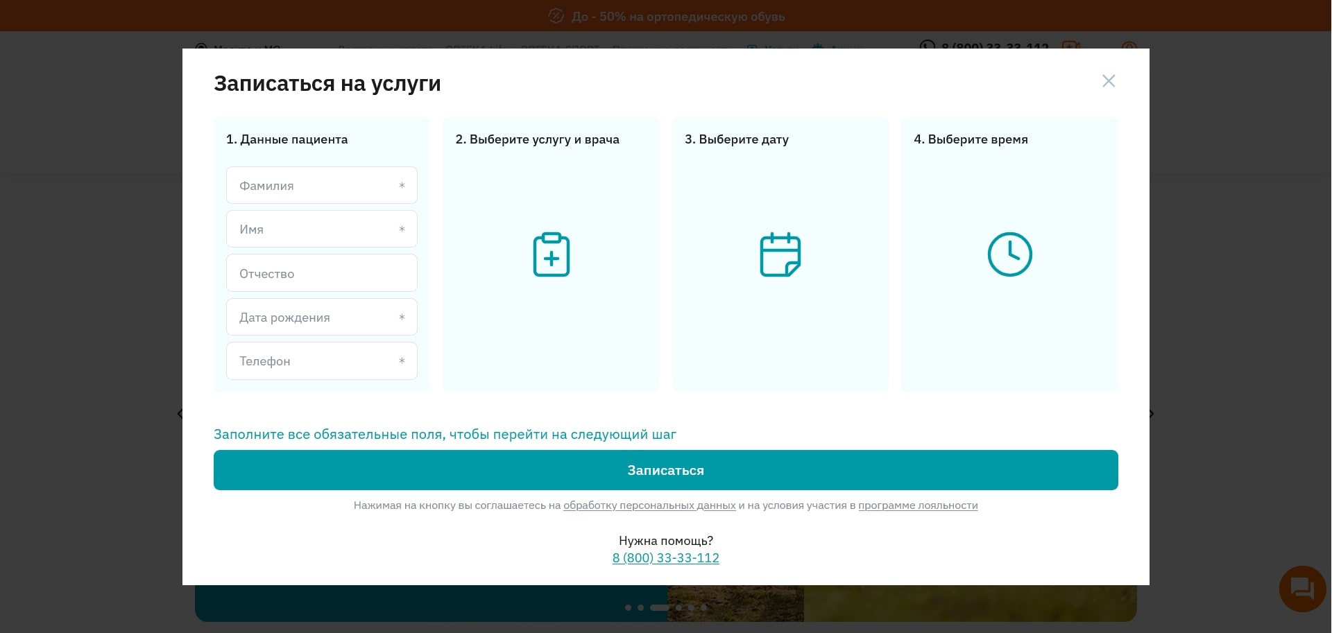Open the обработку персональных данных link
Screen dimensions: 1332x633
(x=649, y=505)
